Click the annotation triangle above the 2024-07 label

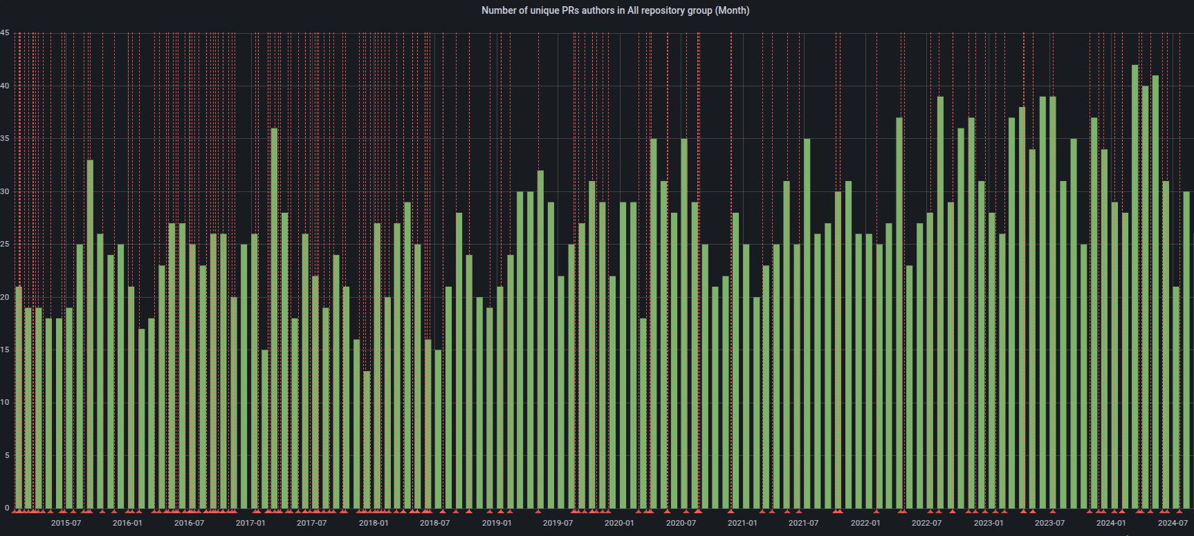(1179, 511)
